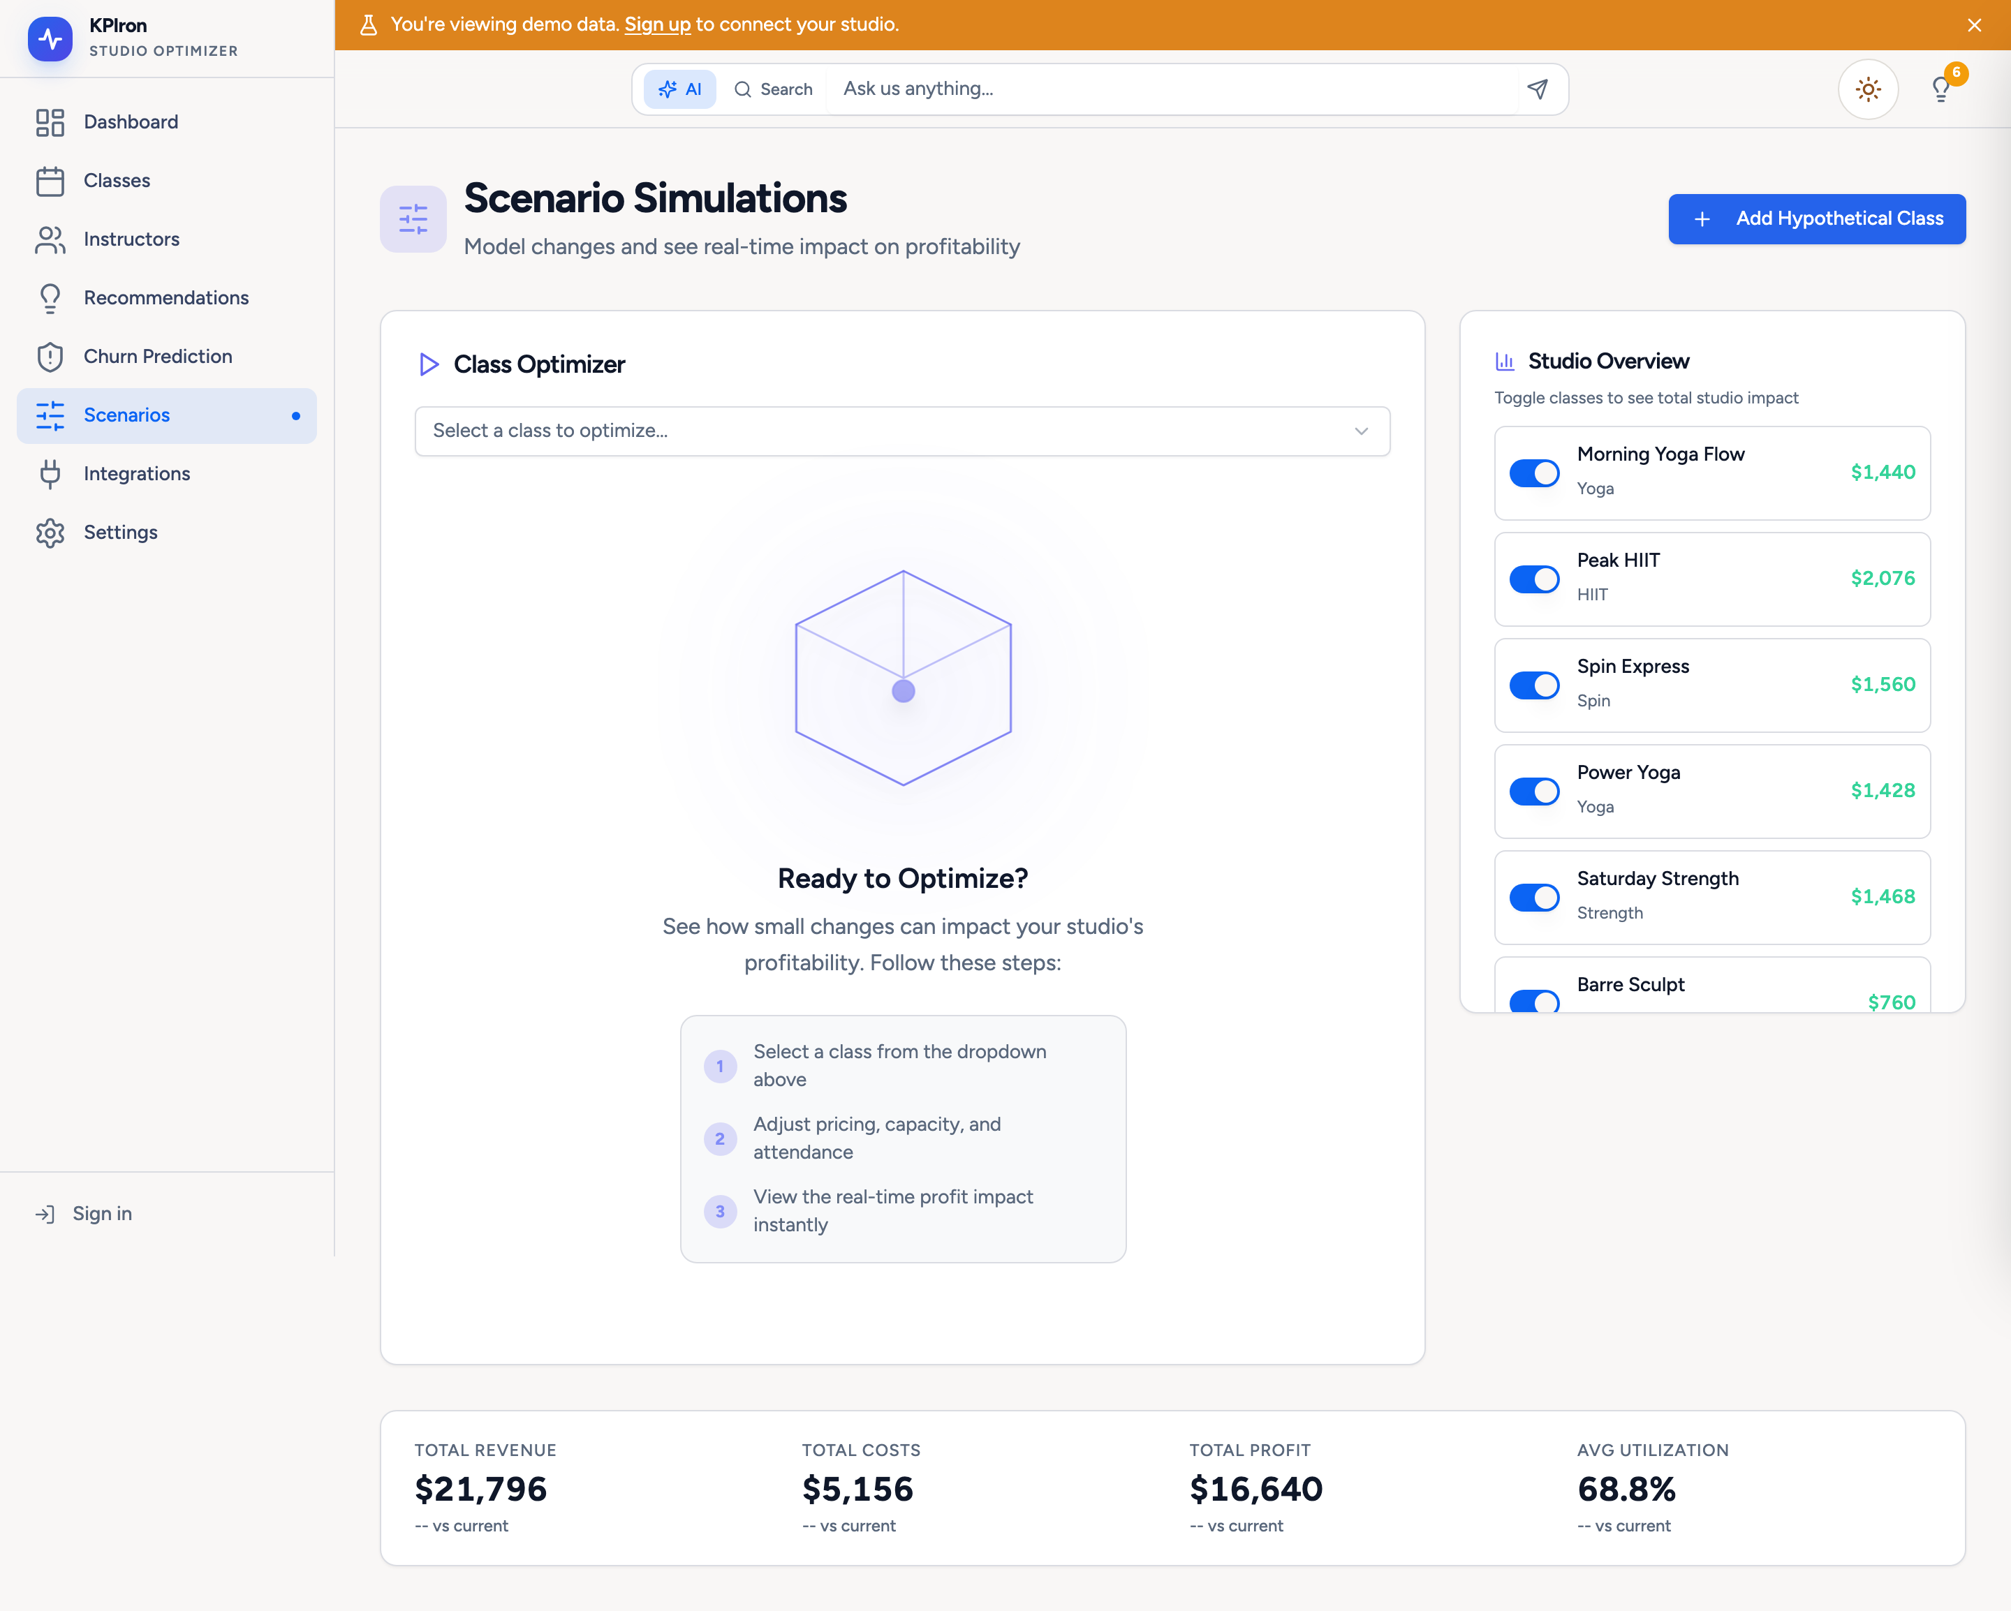Viewport: 2011px width, 1611px height.
Task: Open the 'Select a class to optimize' dropdown
Action: (x=902, y=431)
